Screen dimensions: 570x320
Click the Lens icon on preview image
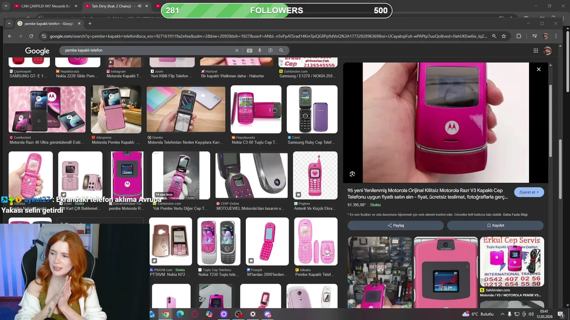(352, 174)
